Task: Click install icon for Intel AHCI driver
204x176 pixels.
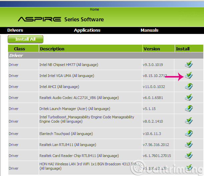Action: (189, 87)
